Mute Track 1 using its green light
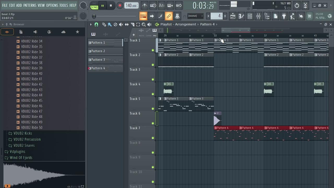This screenshot has width=334, height=188. click(153, 50)
